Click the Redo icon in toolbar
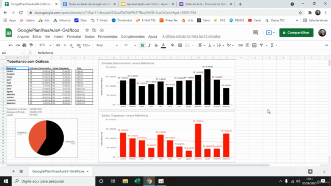331x186 pixels. pos(18,45)
